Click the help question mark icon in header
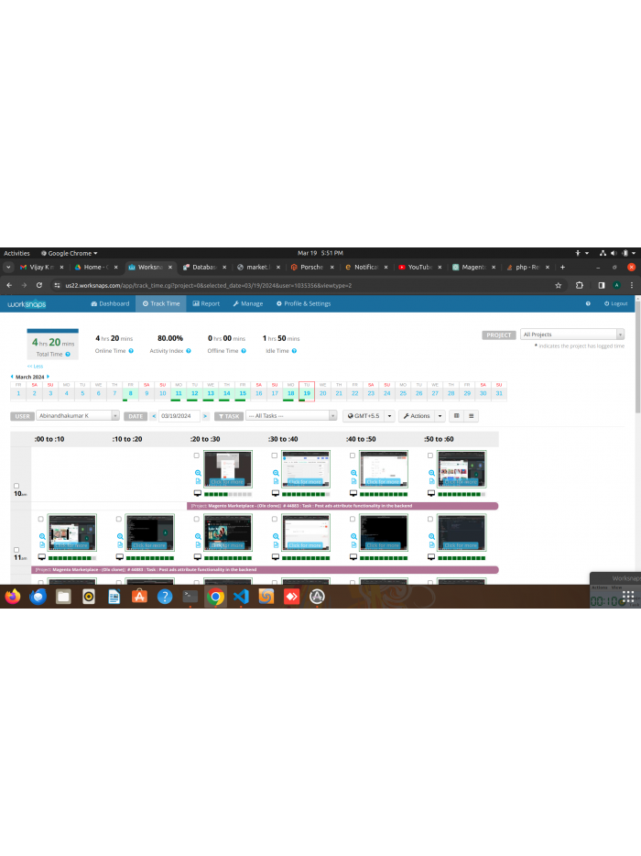The width and height of the screenshot is (641, 856). click(x=588, y=303)
